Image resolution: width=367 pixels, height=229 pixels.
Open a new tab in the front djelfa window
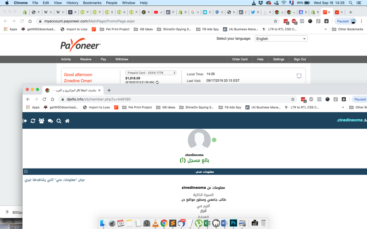click(x=109, y=90)
